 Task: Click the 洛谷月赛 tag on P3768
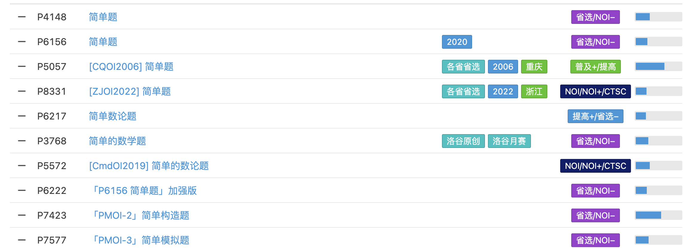pyautogui.click(x=509, y=141)
